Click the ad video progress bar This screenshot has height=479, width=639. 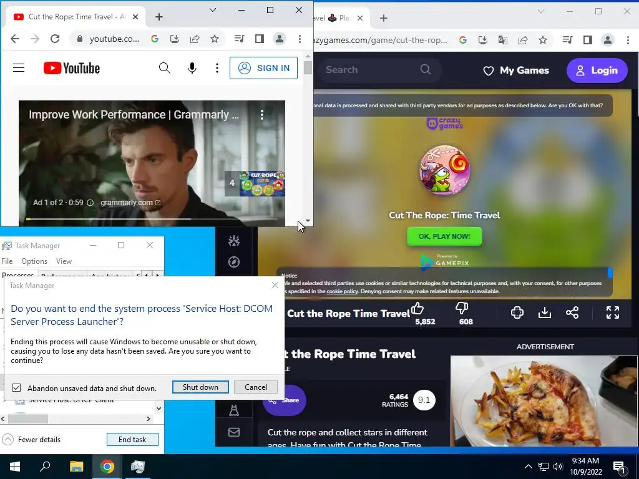pos(152,219)
